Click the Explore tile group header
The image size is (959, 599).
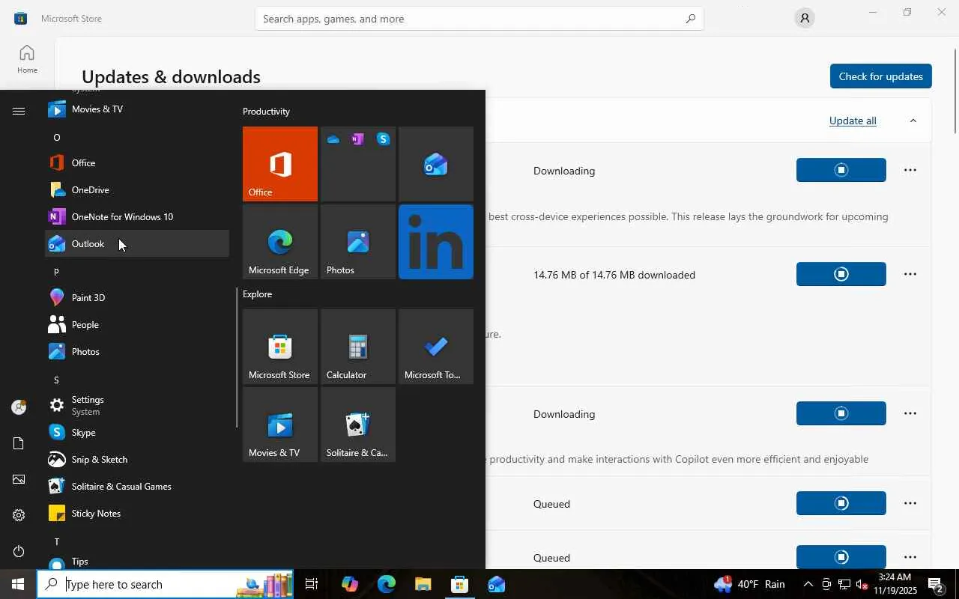257,294
